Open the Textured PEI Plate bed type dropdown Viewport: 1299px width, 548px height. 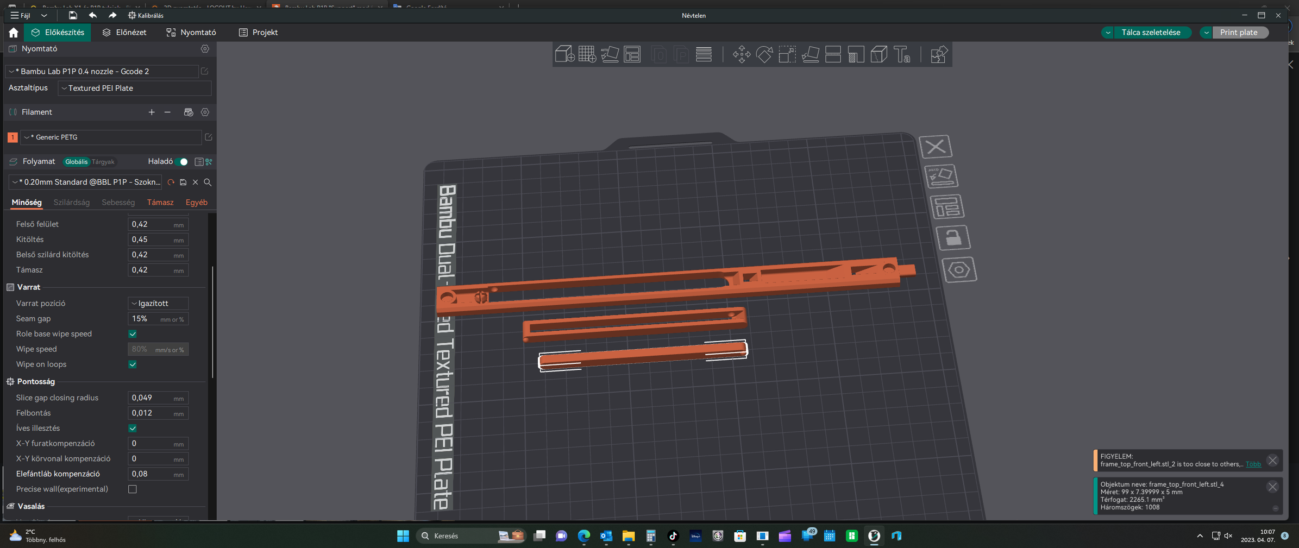[x=134, y=88]
